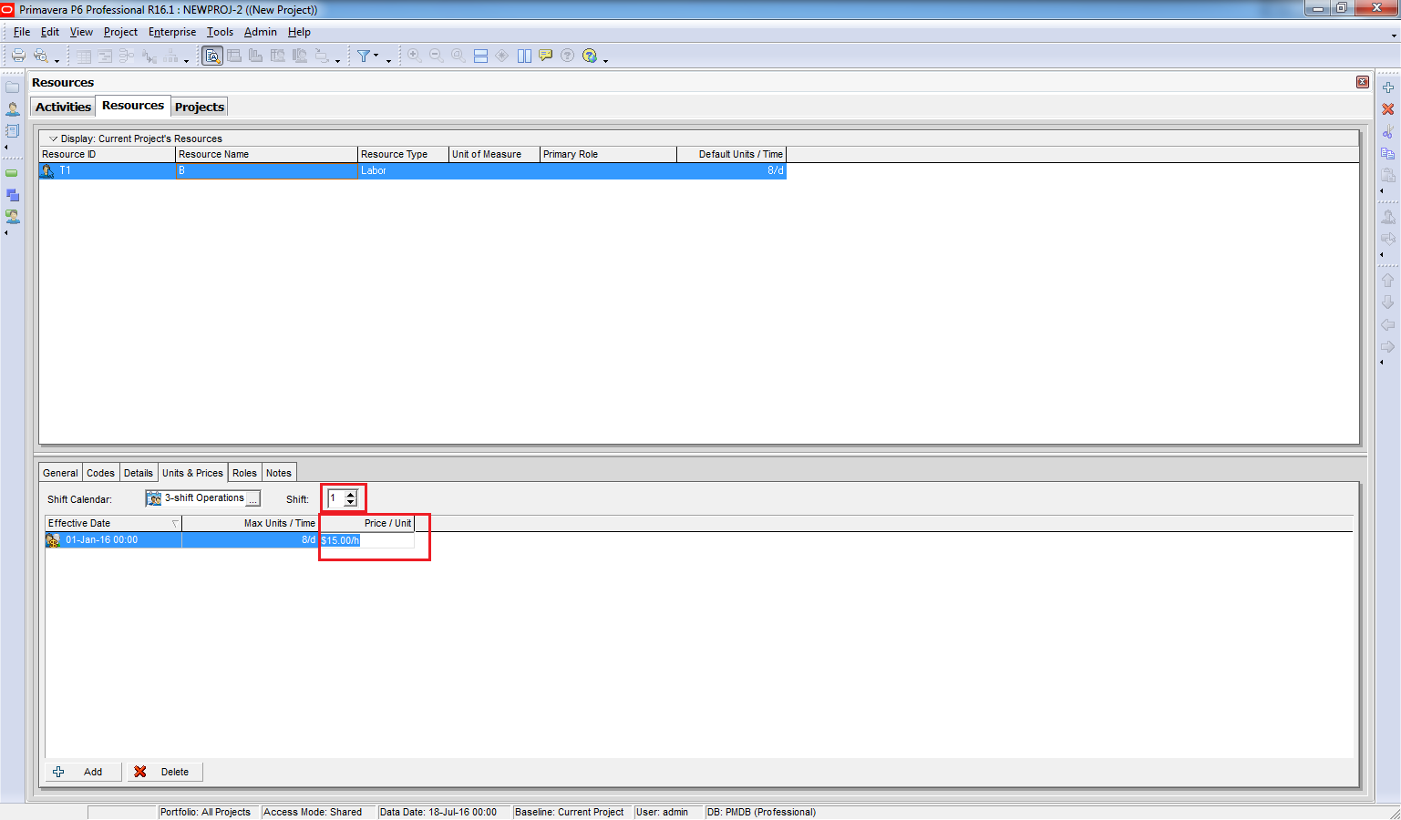Click the green plus Add icon in right sidebar
The height and width of the screenshot is (820, 1401).
[x=1387, y=87]
